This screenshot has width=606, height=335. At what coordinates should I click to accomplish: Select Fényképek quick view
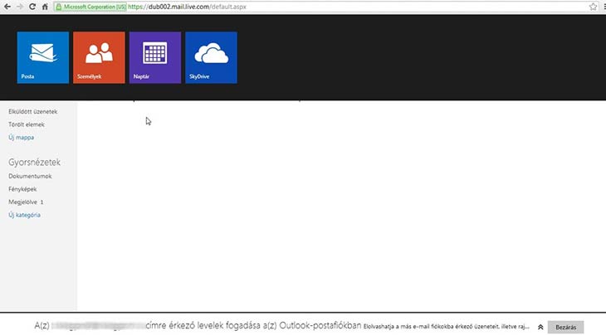(x=22, y=189)
